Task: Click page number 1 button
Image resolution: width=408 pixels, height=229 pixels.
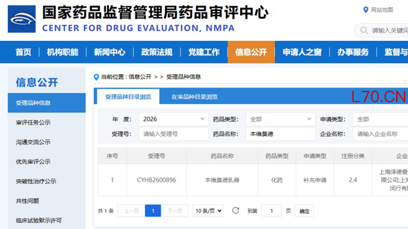Action: (x=153, y=211)
